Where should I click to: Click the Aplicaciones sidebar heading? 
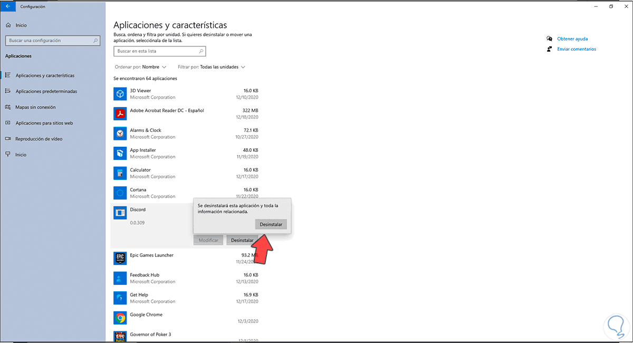pyautogui.click(x=18, y=56)
